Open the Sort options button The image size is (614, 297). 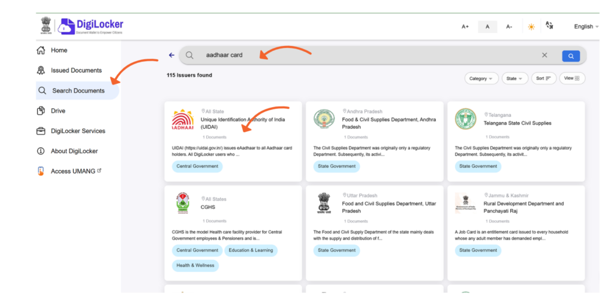pyautogui.click(x=543, y=78)
